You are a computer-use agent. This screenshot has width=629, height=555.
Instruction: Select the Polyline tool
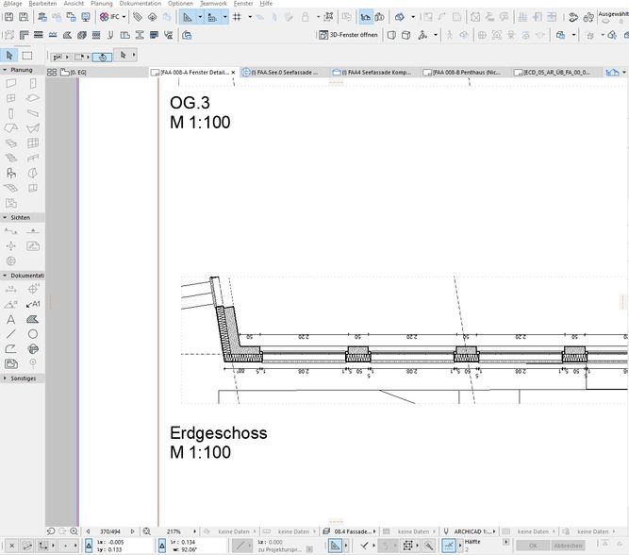(10, 349)
